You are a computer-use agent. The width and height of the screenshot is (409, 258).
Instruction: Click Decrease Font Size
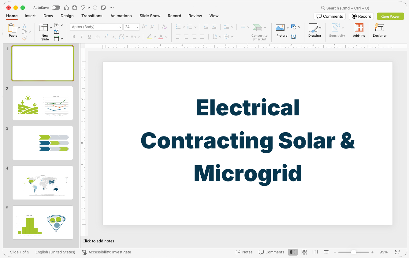point(152,27)
